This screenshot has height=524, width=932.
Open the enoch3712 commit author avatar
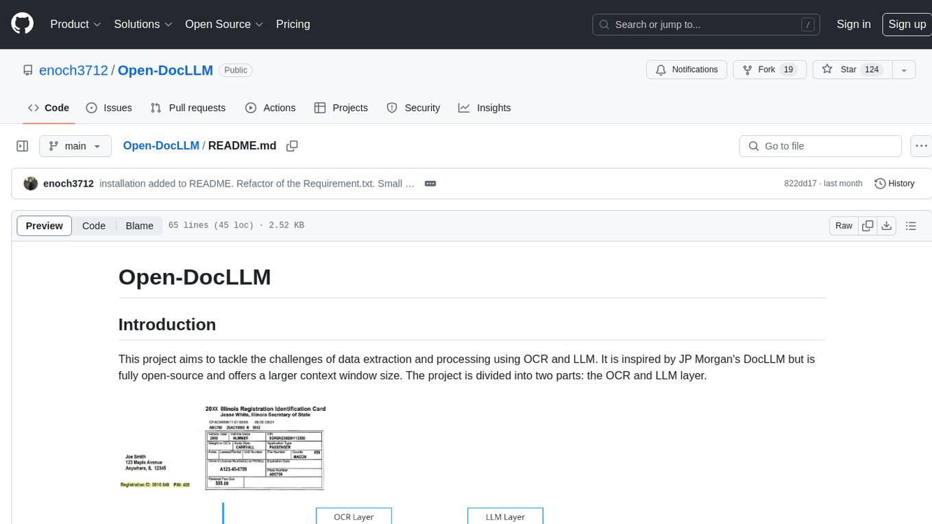31,184
